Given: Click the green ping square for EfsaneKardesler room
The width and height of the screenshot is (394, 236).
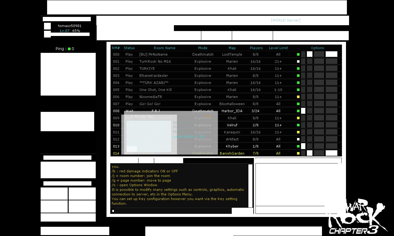Looking at the screenshot, I should tap(298, 76).
